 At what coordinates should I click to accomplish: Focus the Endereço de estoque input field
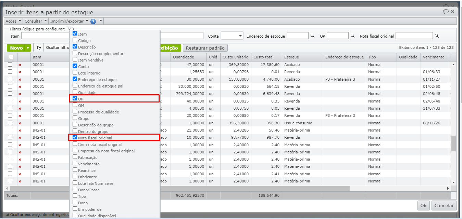coord(297,36)
